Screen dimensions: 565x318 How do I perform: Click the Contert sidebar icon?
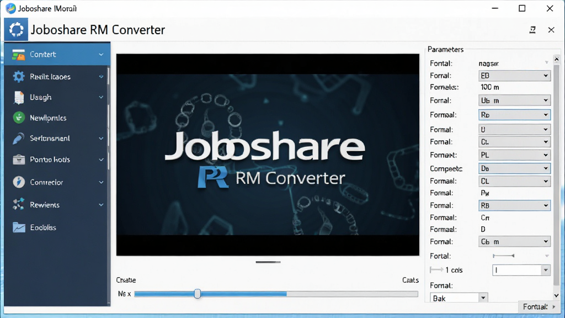[x=18, y=55]
